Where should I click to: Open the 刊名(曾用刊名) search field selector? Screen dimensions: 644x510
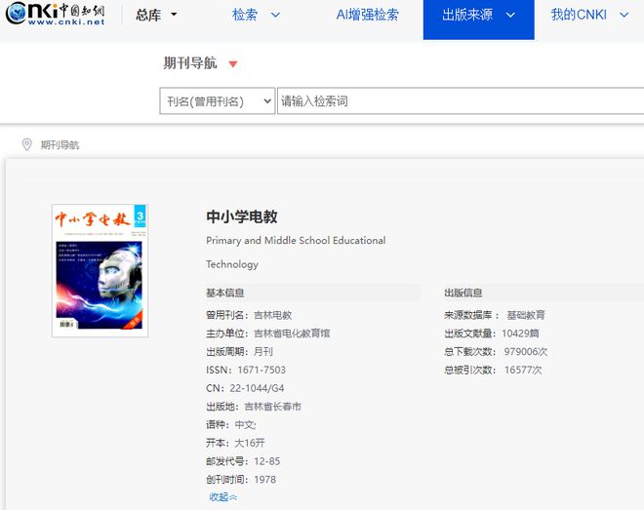218,101
